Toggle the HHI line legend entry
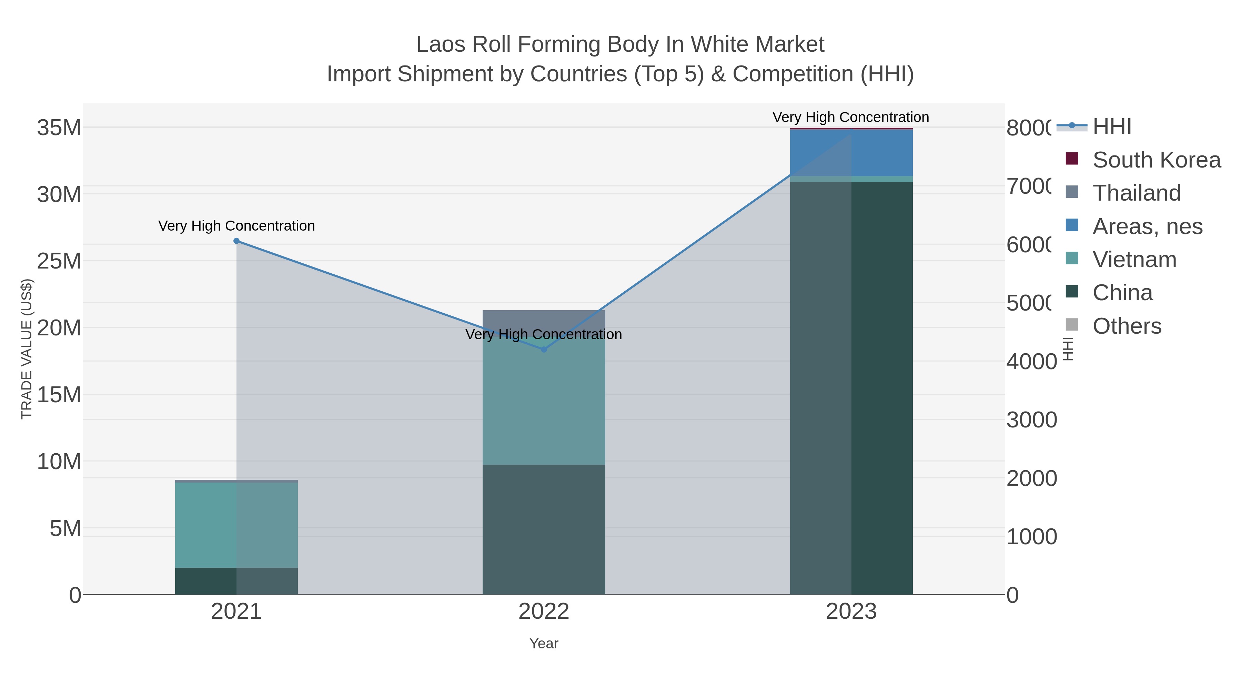This screenshot has width=1241, height=698. 1093,127
